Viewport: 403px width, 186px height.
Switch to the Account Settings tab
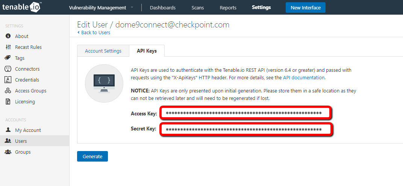click(103, 51)
